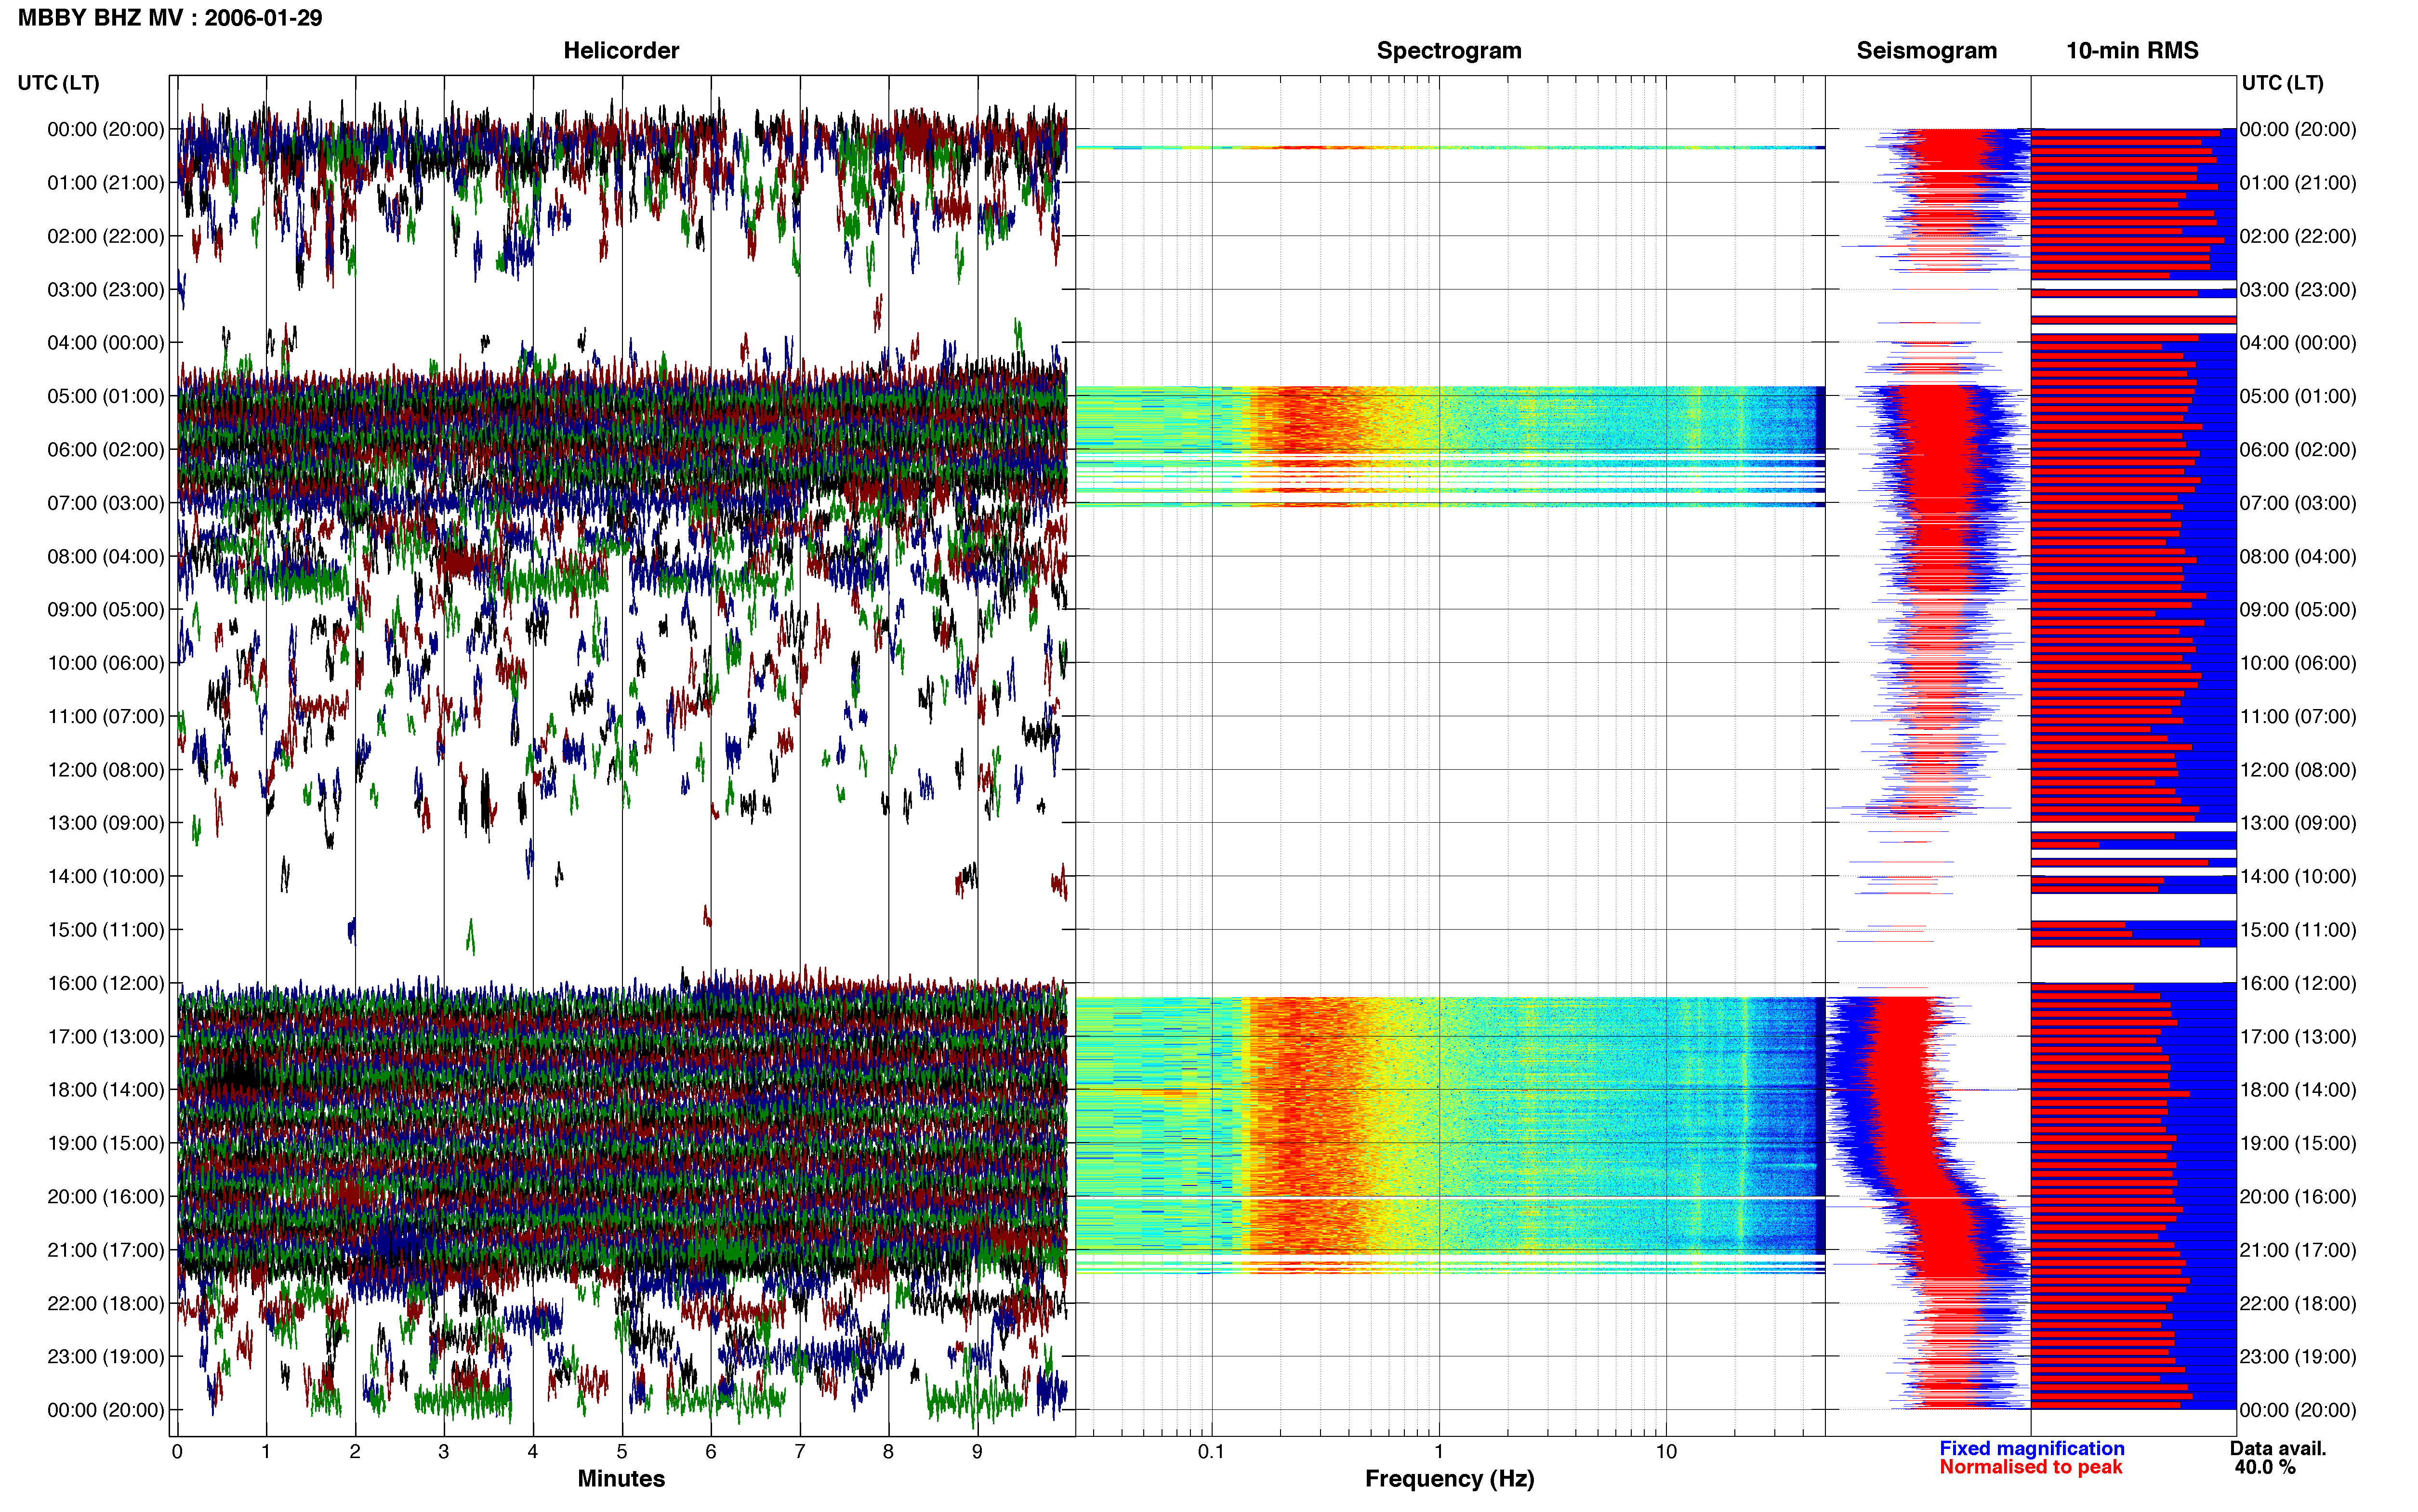
Task: Click '12:00 (08:00)' on the Helicorder time axis
Action: point(106,770)
